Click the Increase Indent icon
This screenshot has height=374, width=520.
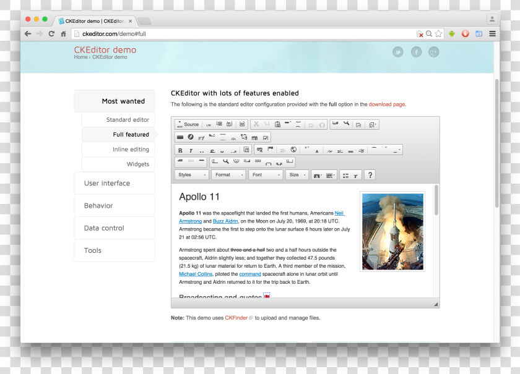[x=293, y=150]
